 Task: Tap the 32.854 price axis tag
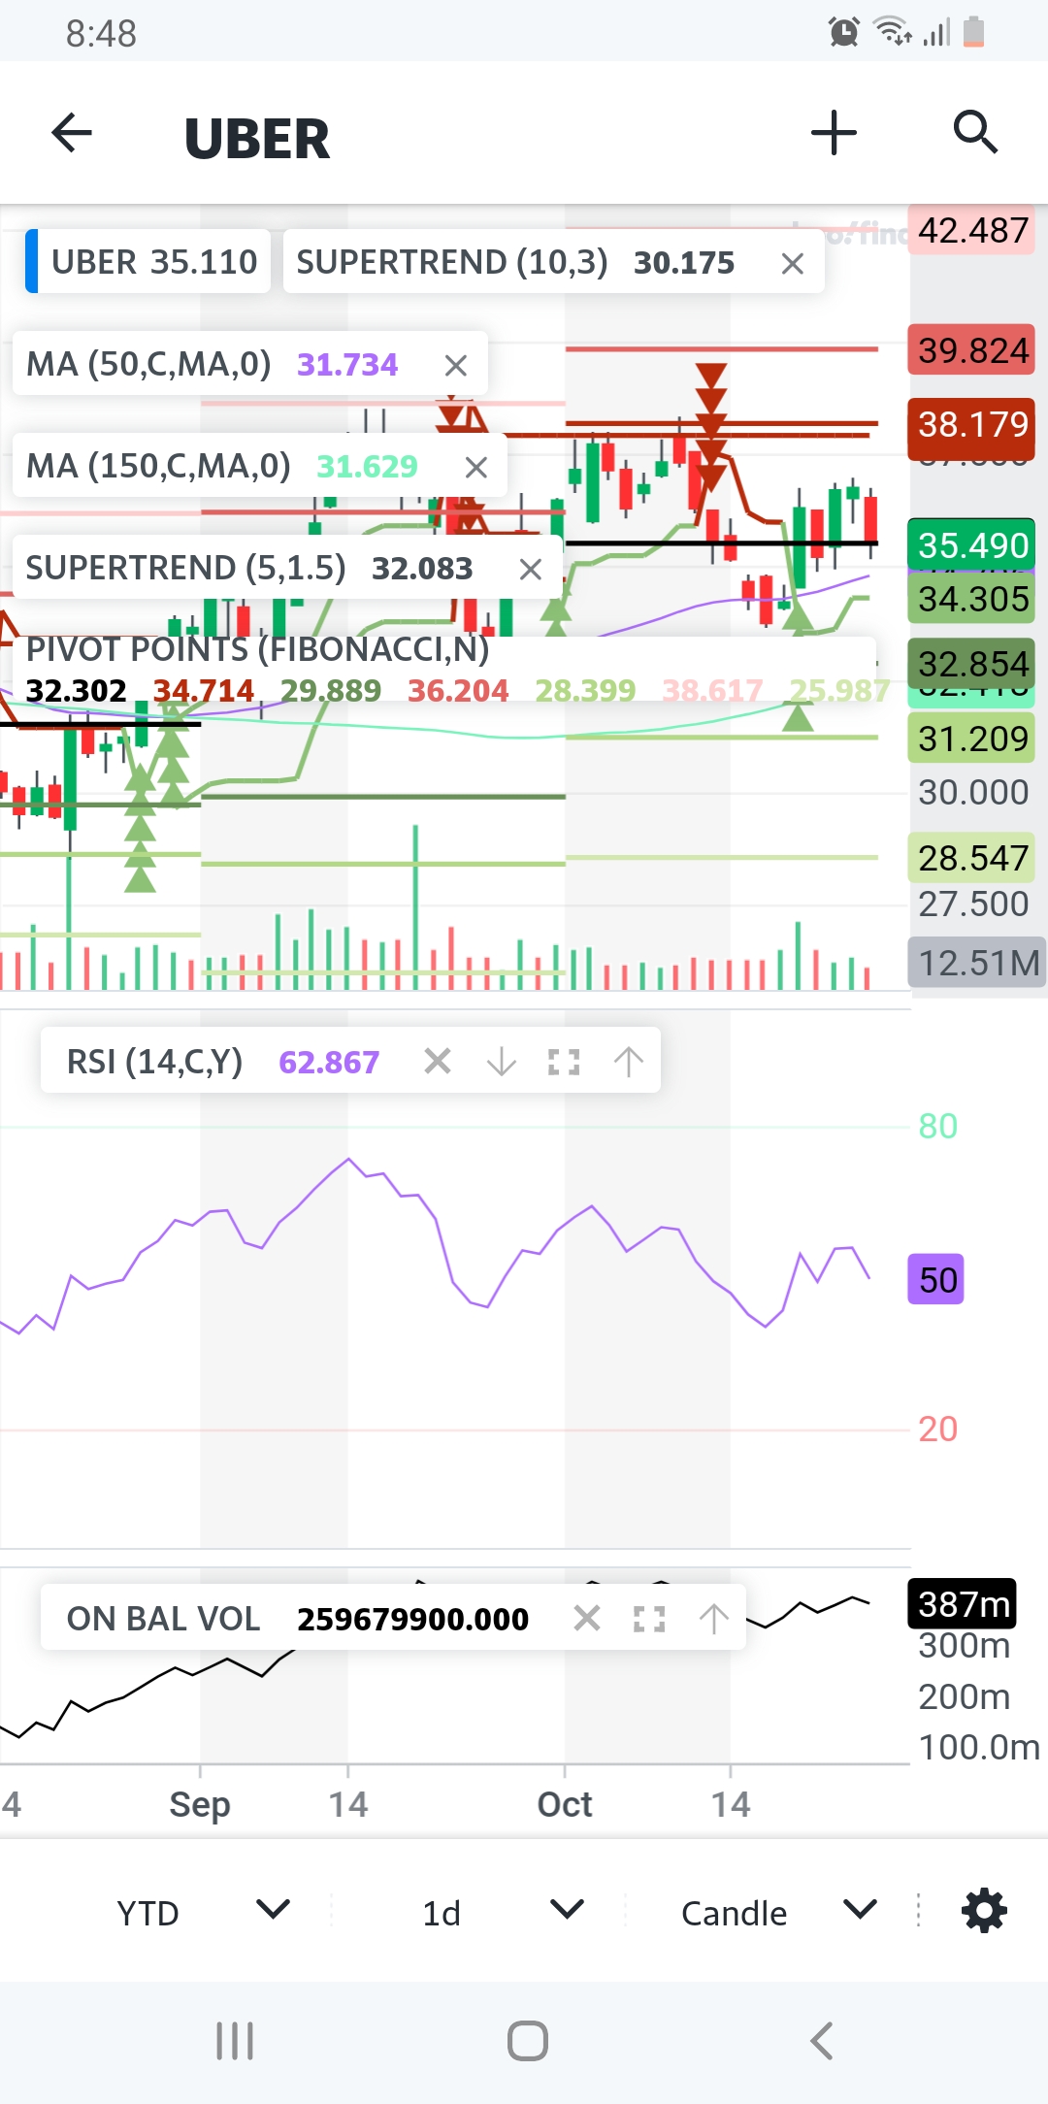click(x=972, y=664)
